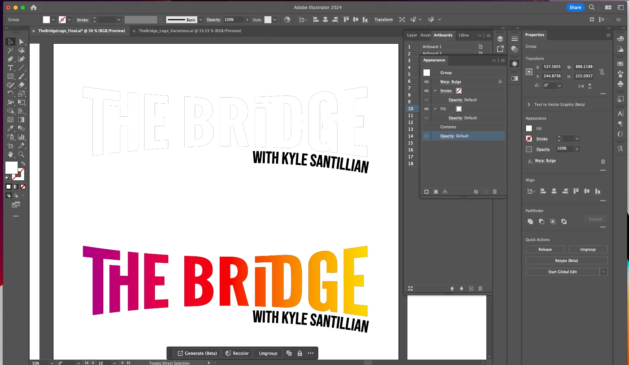629x365 pixels.
Task: Click Fill swatch in Properties Appearance
Action: click(x=529, y=129)
